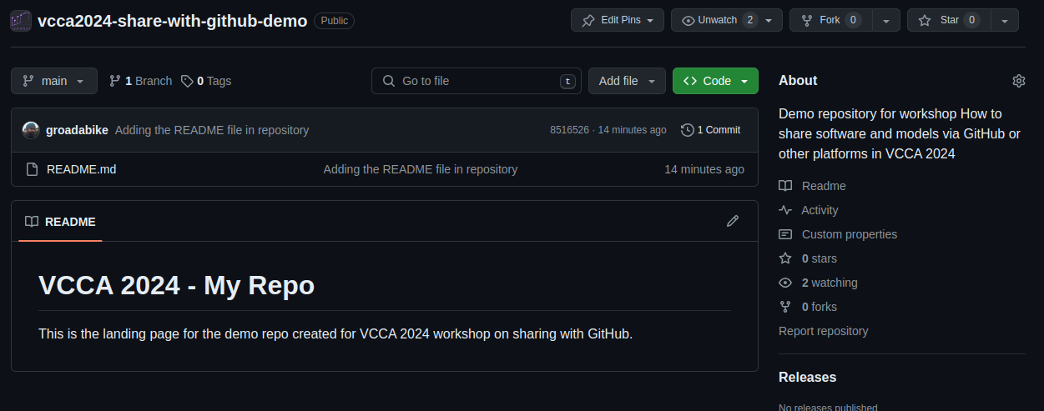Open the main branch selector dropdown

(x=54, y=81)
